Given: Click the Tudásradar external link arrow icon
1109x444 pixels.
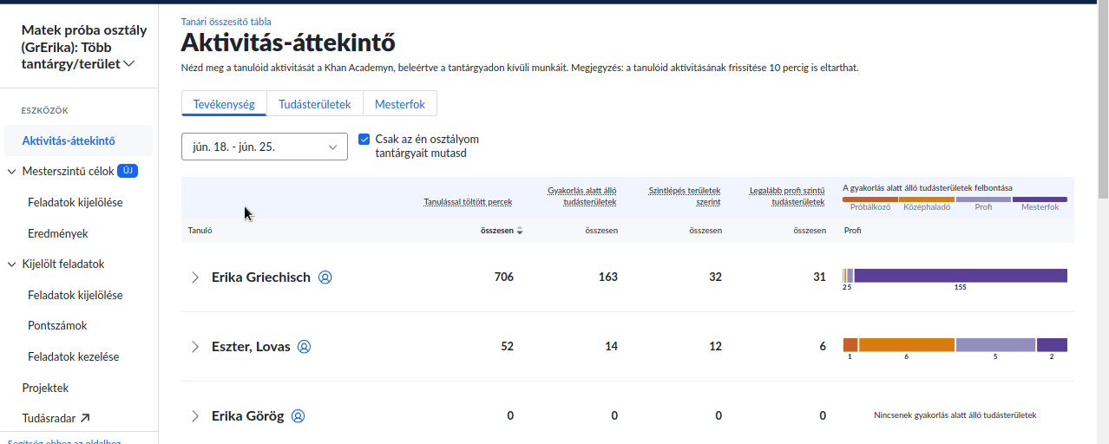Looking at the screenshot, I should pyautogui.click(x=85, y=418).
